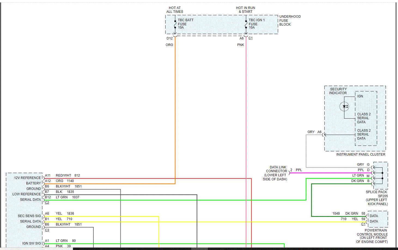
Task: Open the C2 connector link on left module
Action: 47,203
